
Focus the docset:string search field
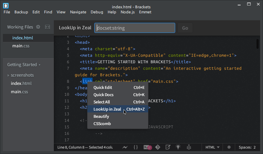point(135,28)
